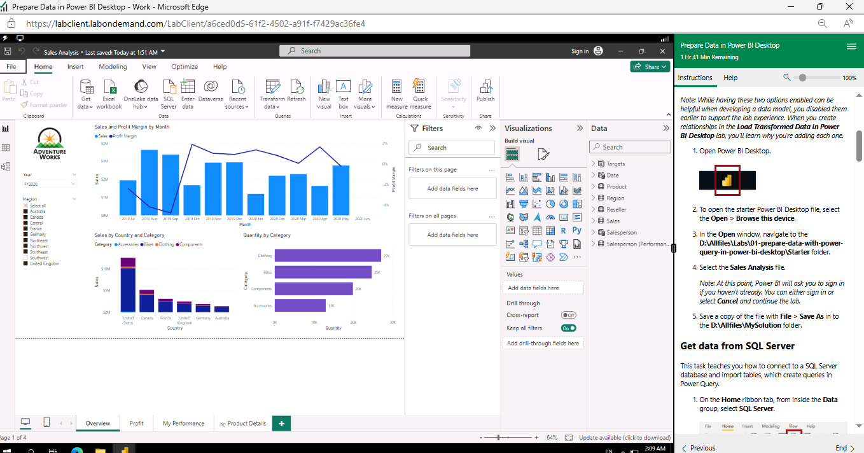Check the Select all region checkbox
The width and height of the screenshot is (864, 453).
[x=25, y=206]
